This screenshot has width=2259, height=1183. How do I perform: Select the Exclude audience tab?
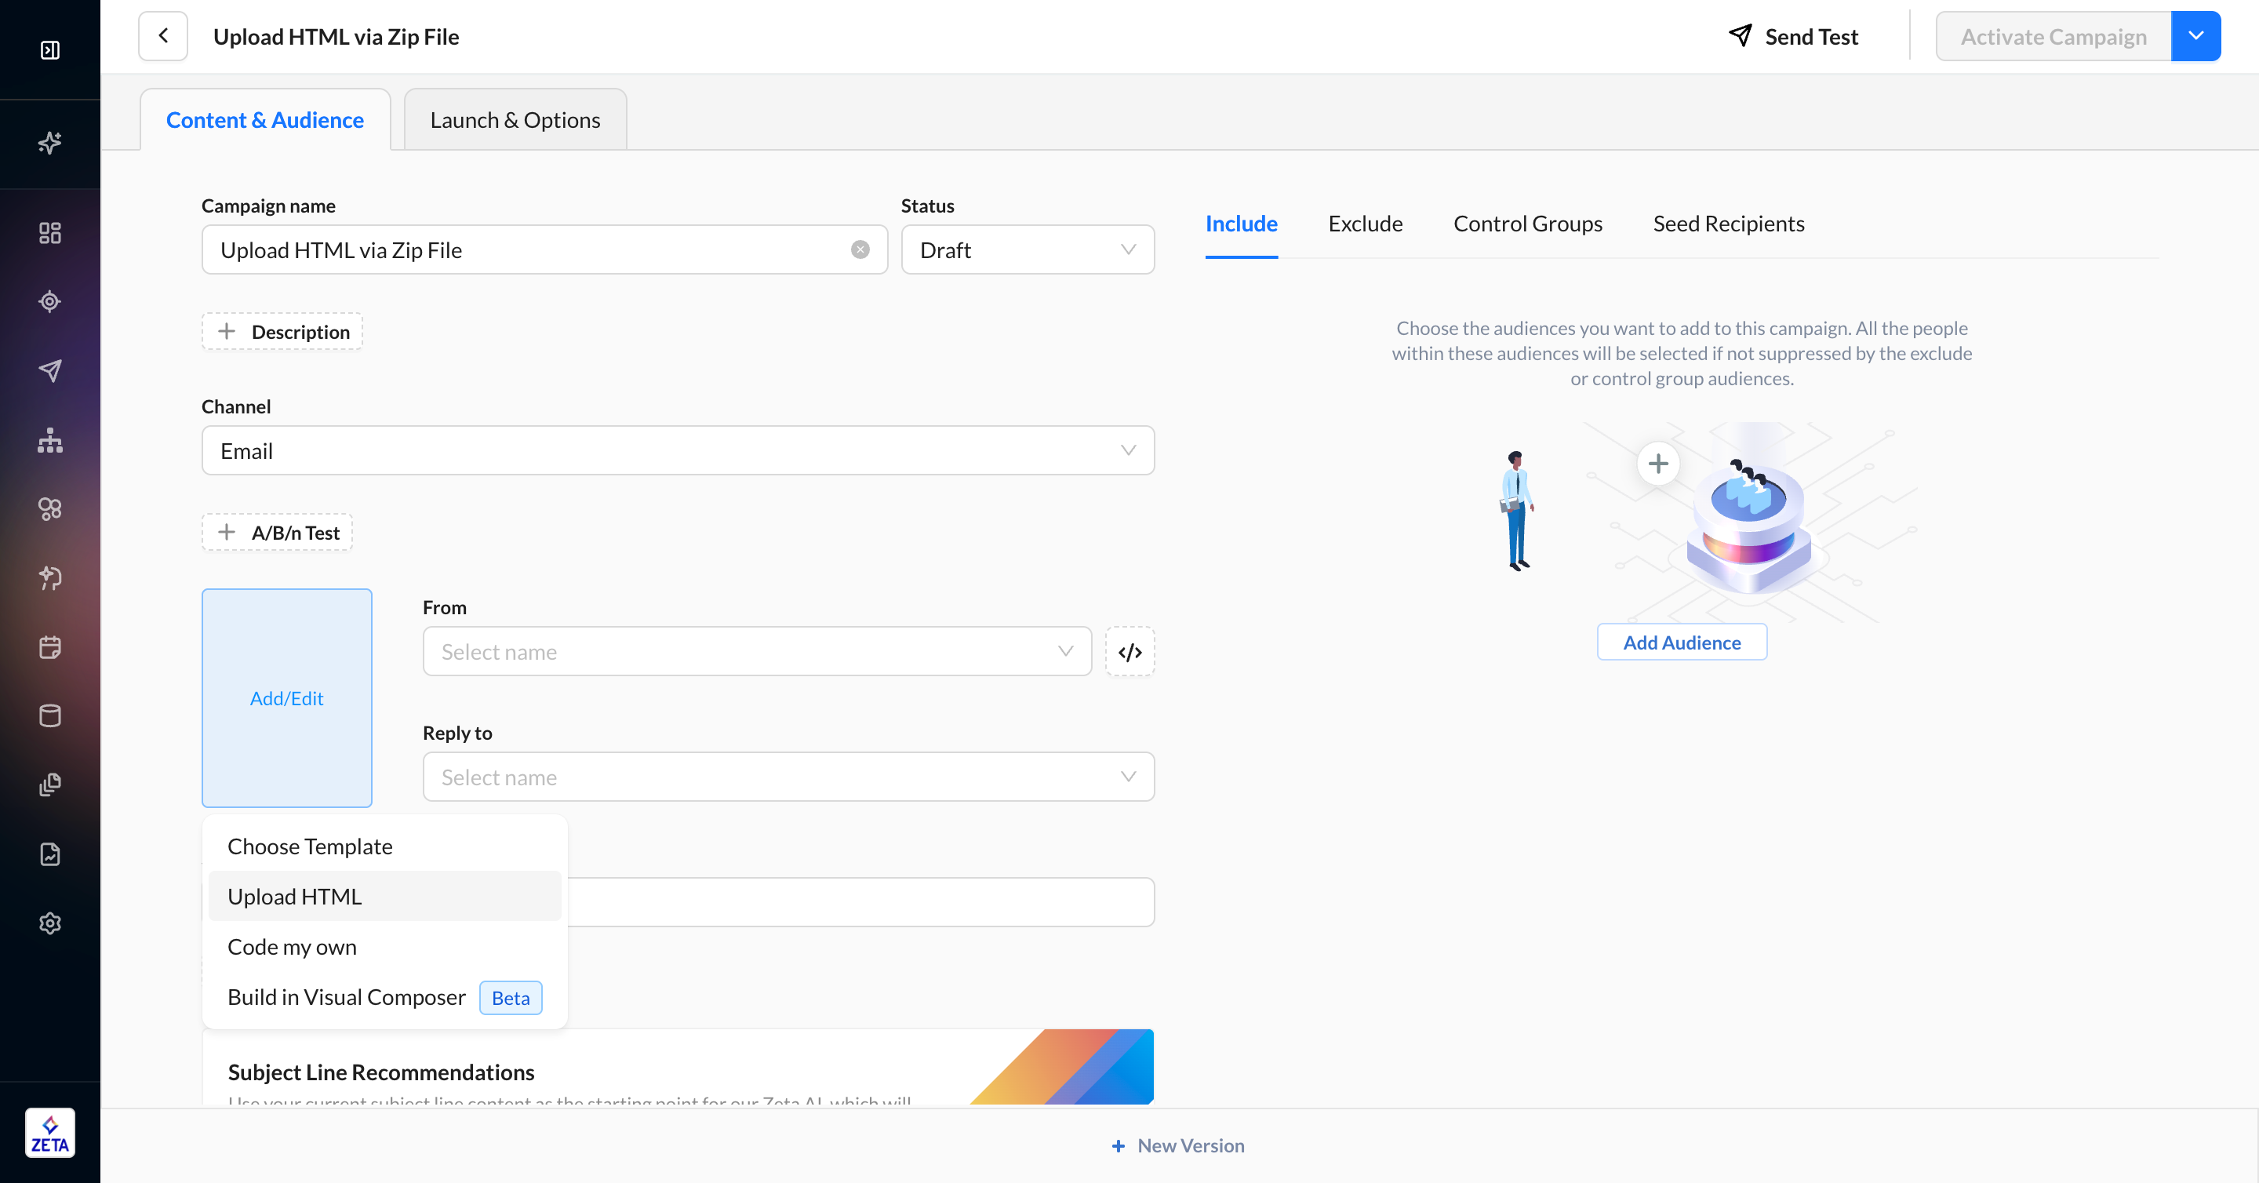[x=1365, y=224]
